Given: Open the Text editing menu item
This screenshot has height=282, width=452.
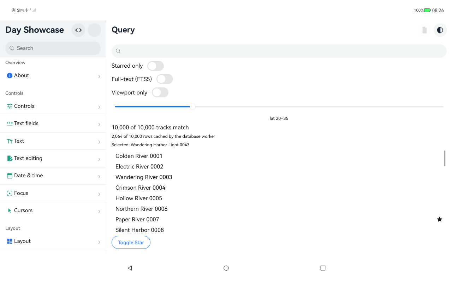Looking at the screenshot, I should (53, 159).
